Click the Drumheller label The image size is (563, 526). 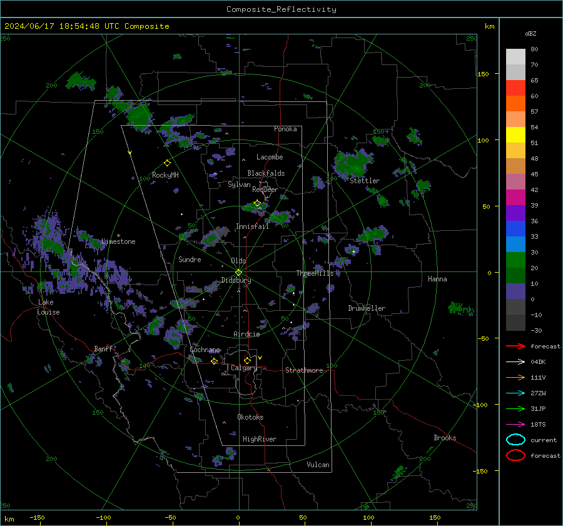coord(367,308)
